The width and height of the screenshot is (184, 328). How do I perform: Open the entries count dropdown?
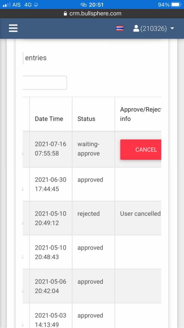click(x=23, y=58)
